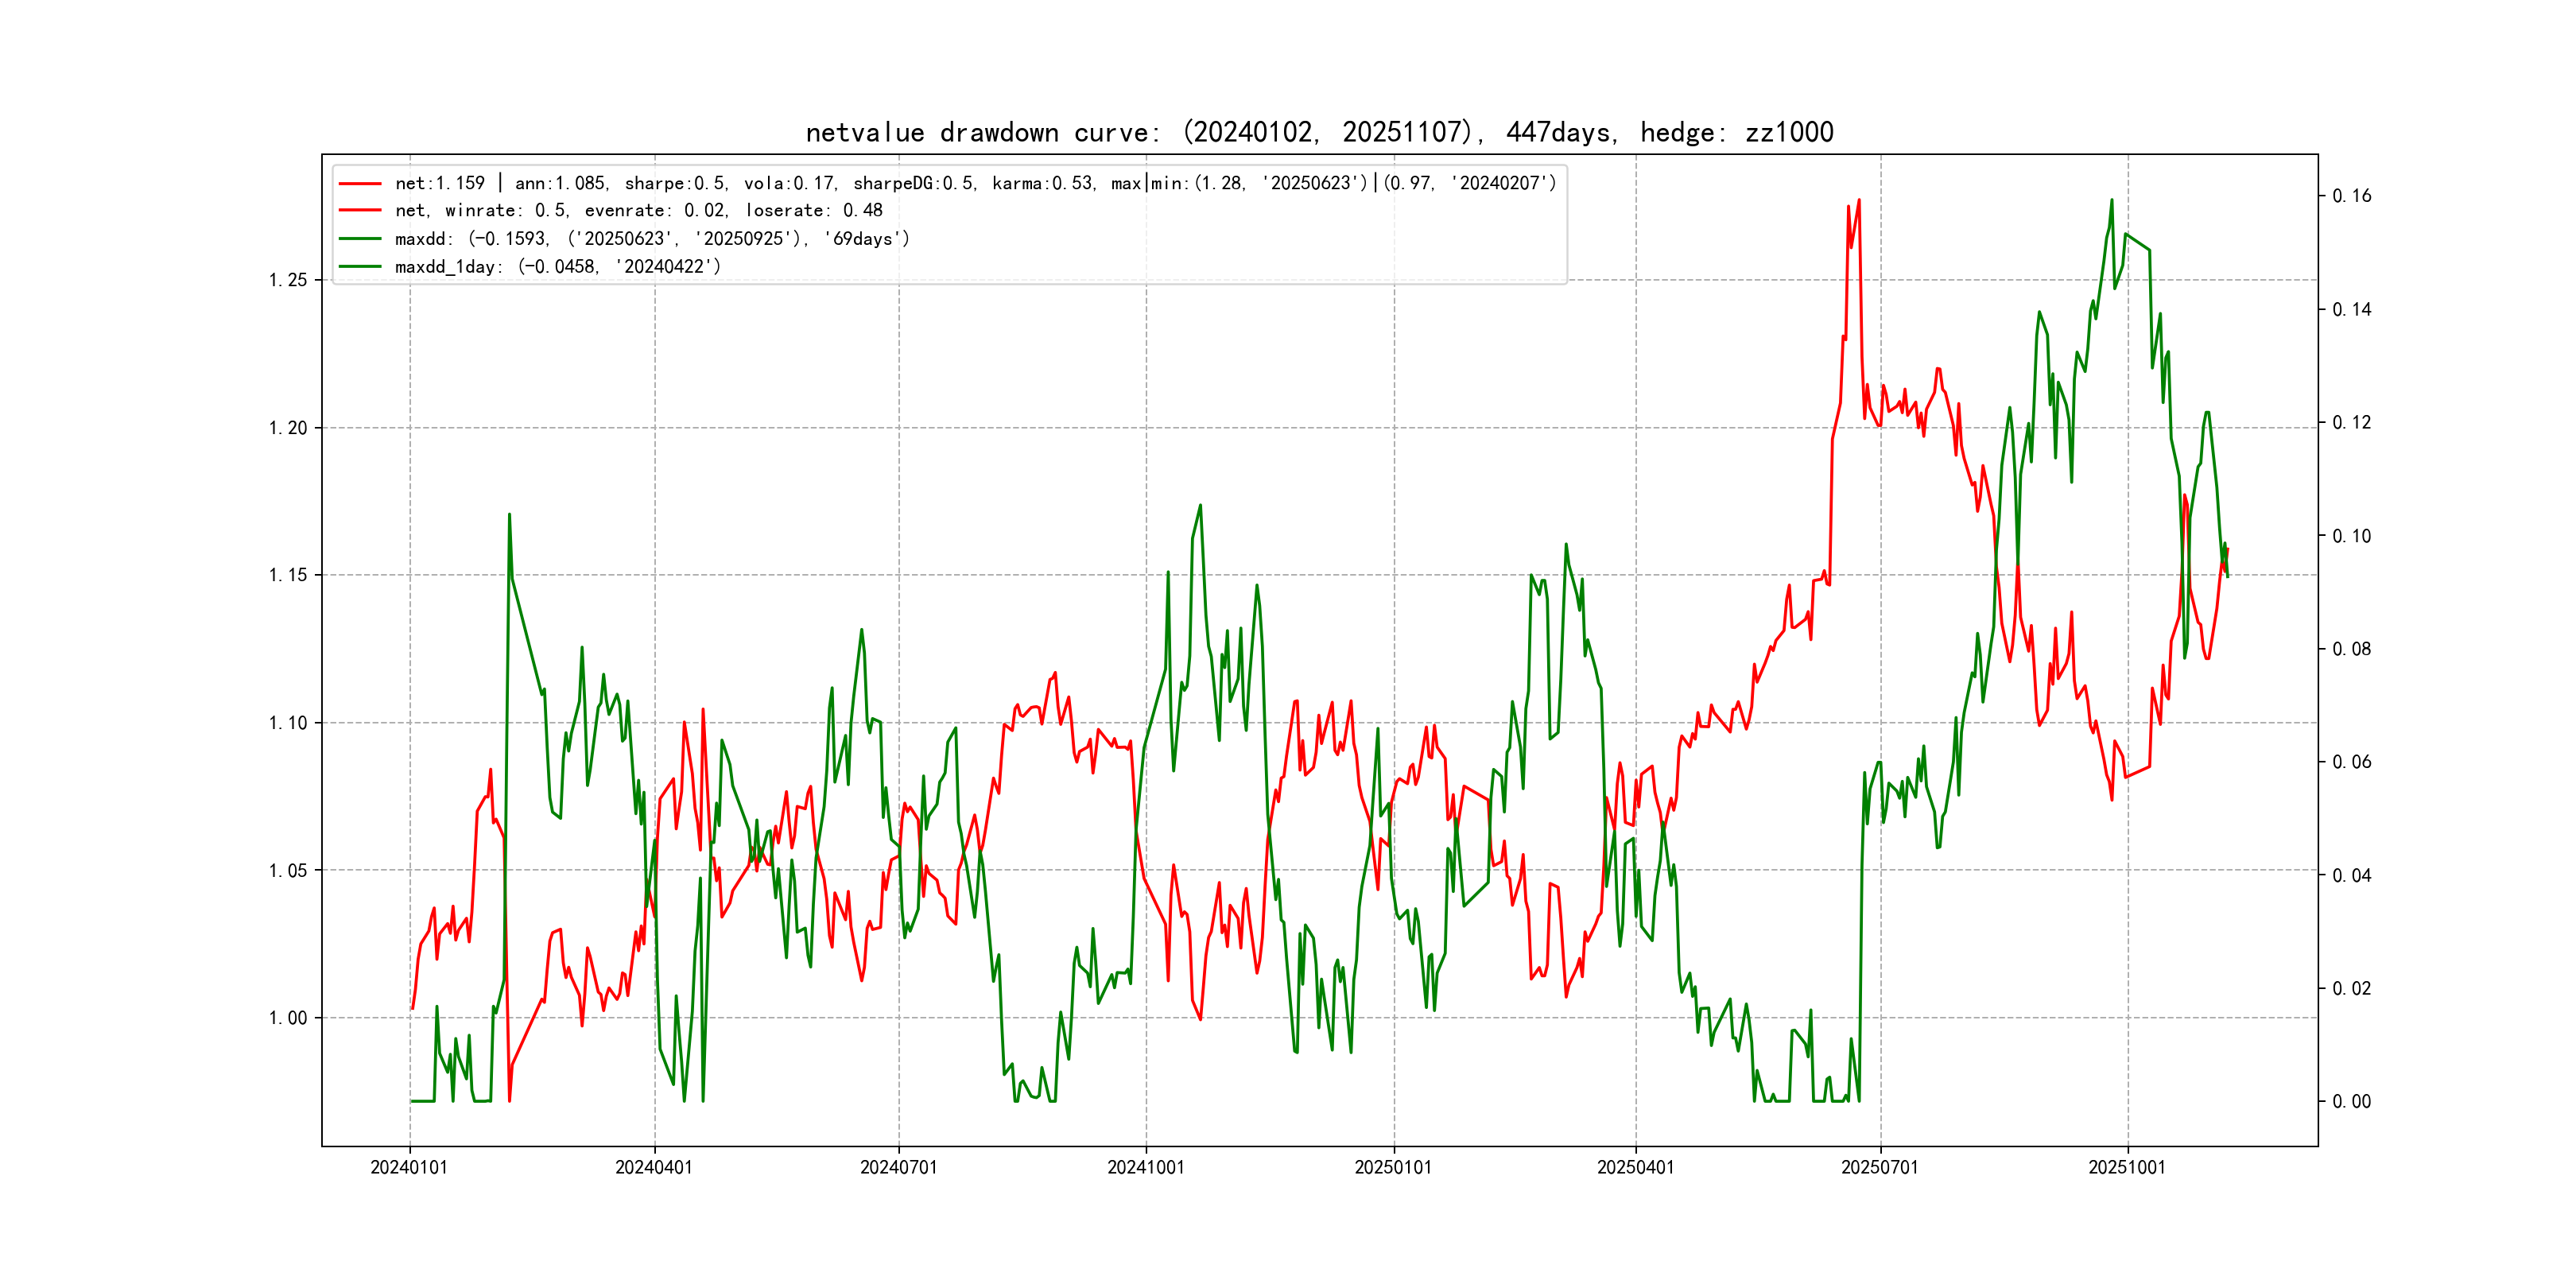Click the red winrate legend line sample
The image size is (2576, 1288).
click(x=360, y=211)
